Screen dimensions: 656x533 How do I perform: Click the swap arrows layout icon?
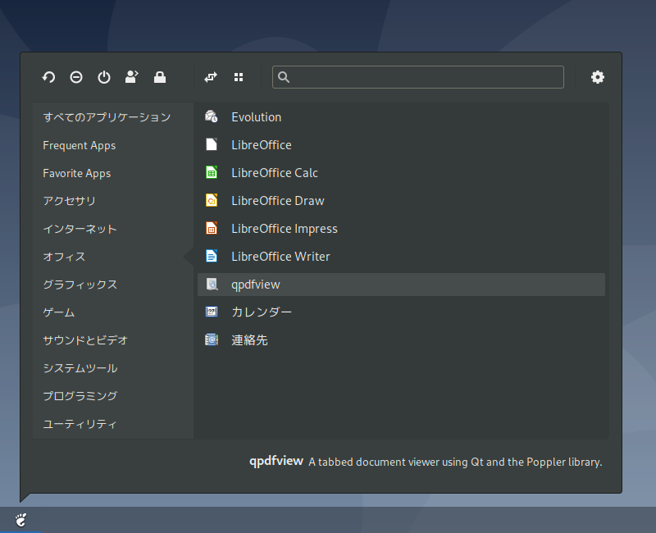(x=211, y=77)
